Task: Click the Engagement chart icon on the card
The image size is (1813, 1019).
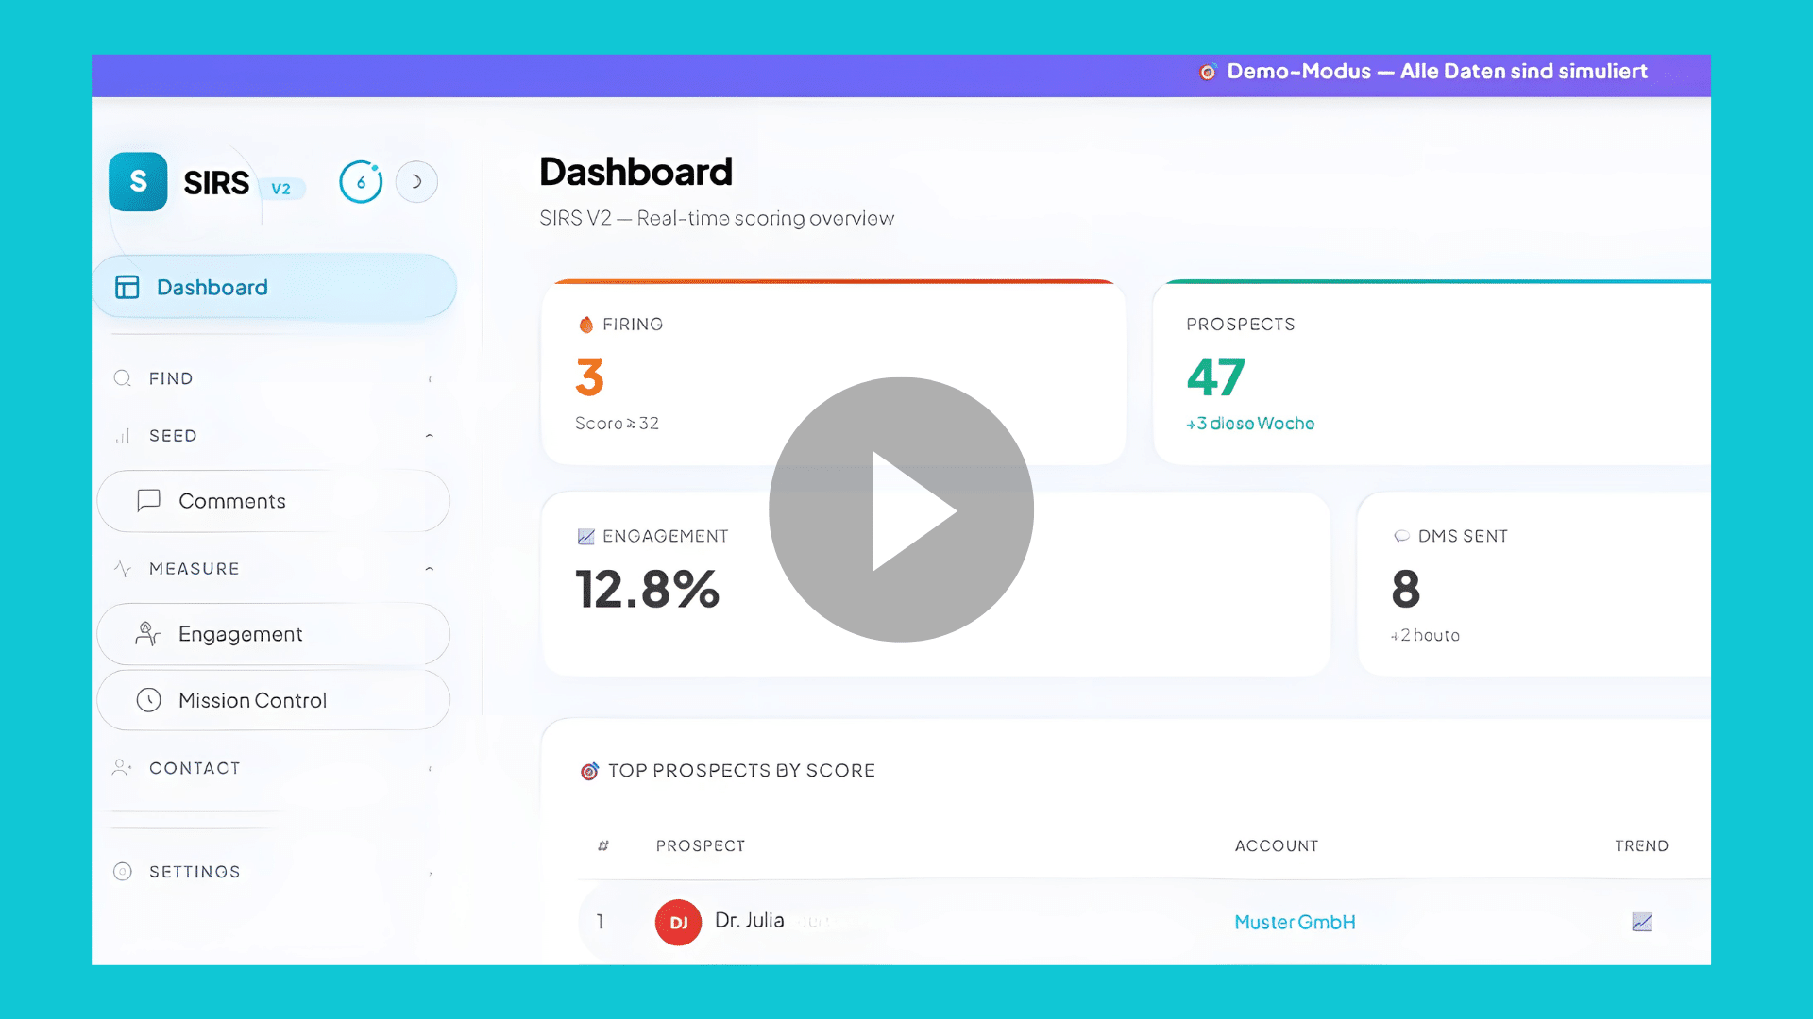Action: (585, 537)
